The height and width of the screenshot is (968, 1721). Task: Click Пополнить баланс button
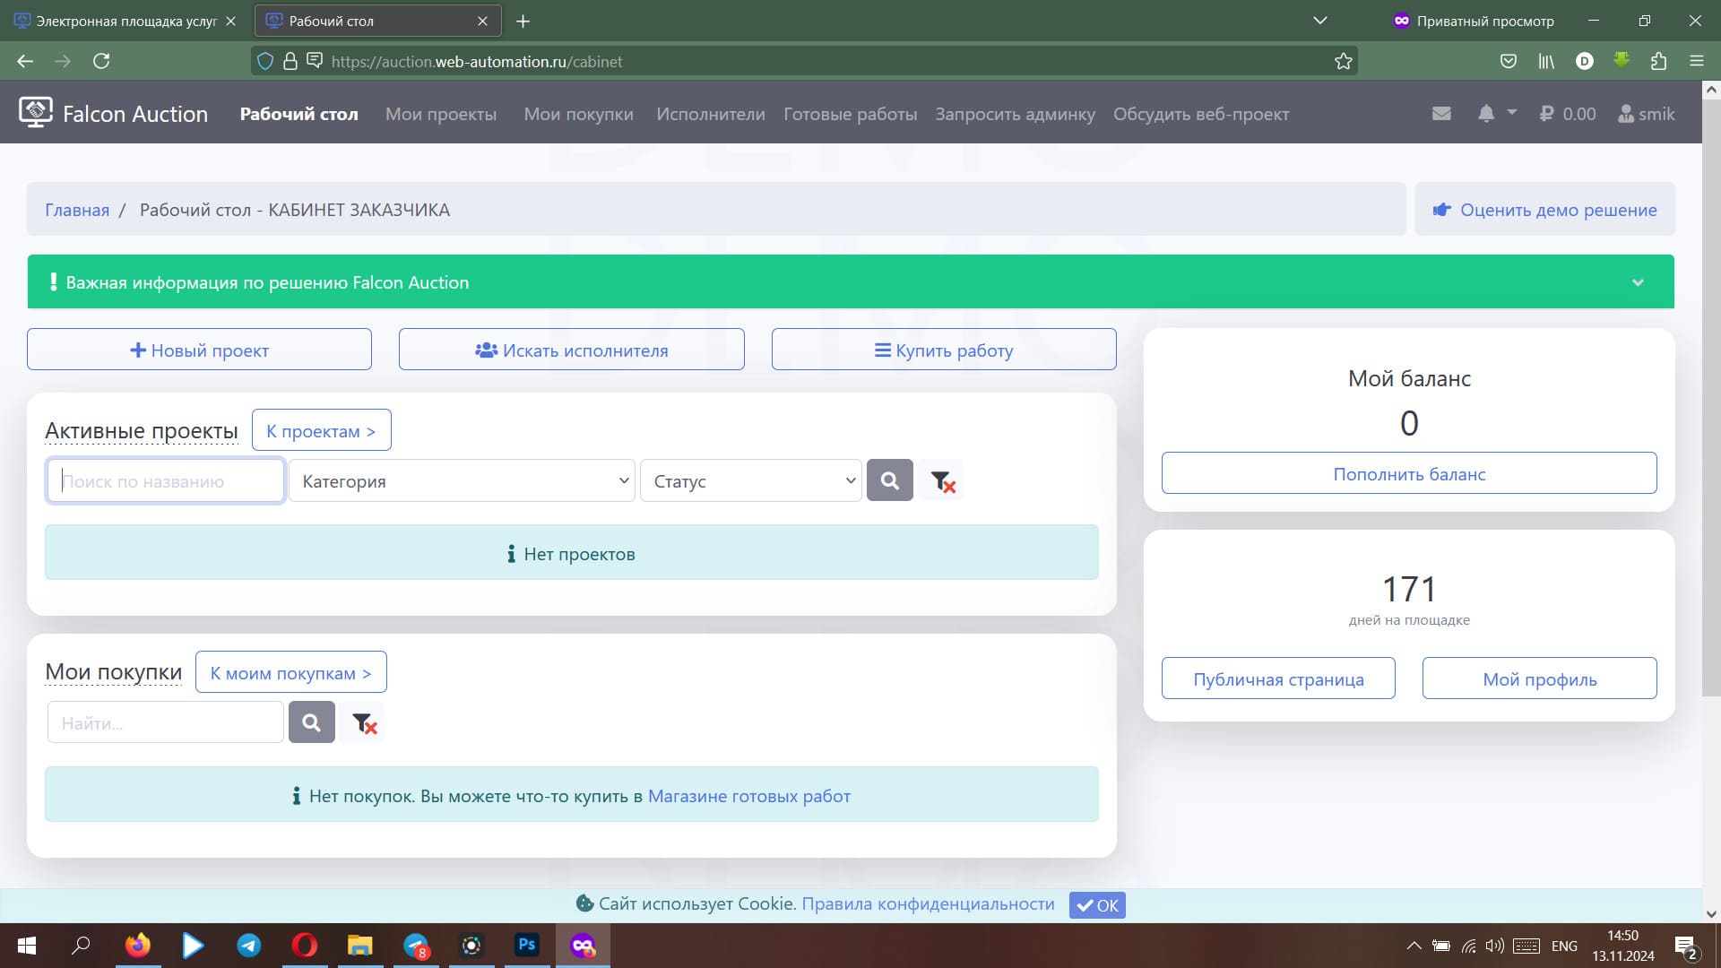(1408, 473)
